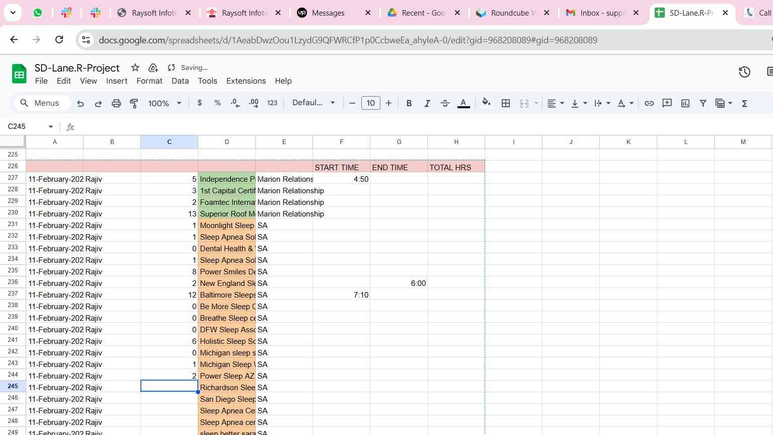Toggle bold formatting
Viewport: 773px width, 435px height.
pyautogui.click(x=409, y=103)
